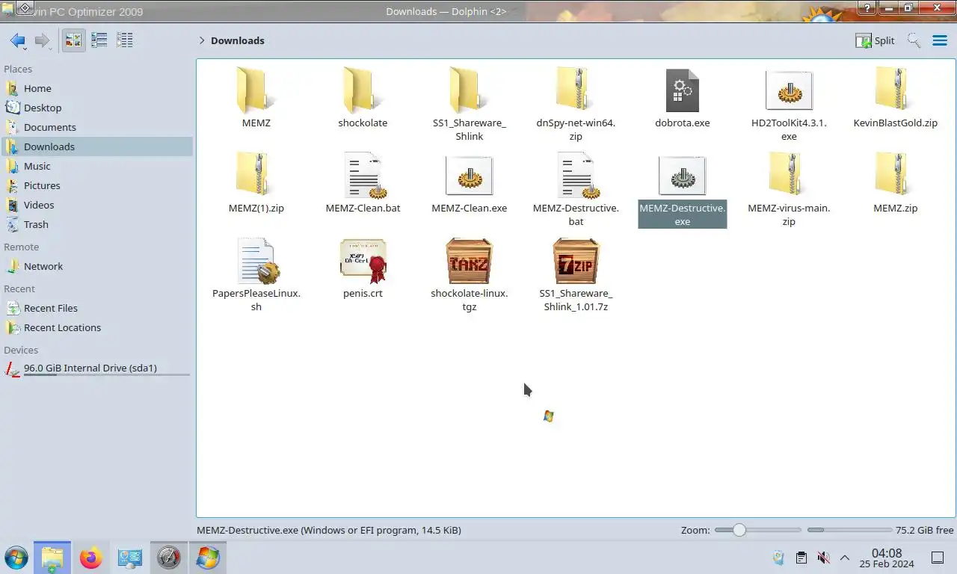Select the penis.crt certificate icon
The height and width of the screenshot is (574, 957).
[x=363, y=261]
